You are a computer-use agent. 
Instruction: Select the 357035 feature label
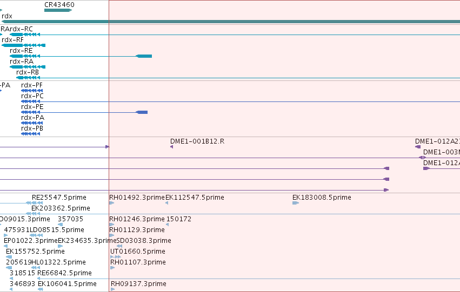click(70, 219)
